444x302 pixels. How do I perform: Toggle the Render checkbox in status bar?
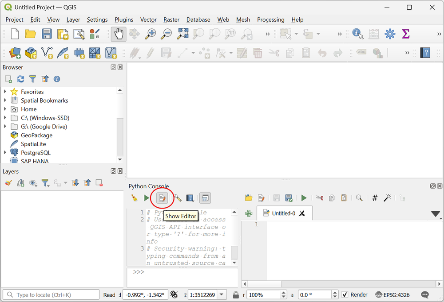345,294
